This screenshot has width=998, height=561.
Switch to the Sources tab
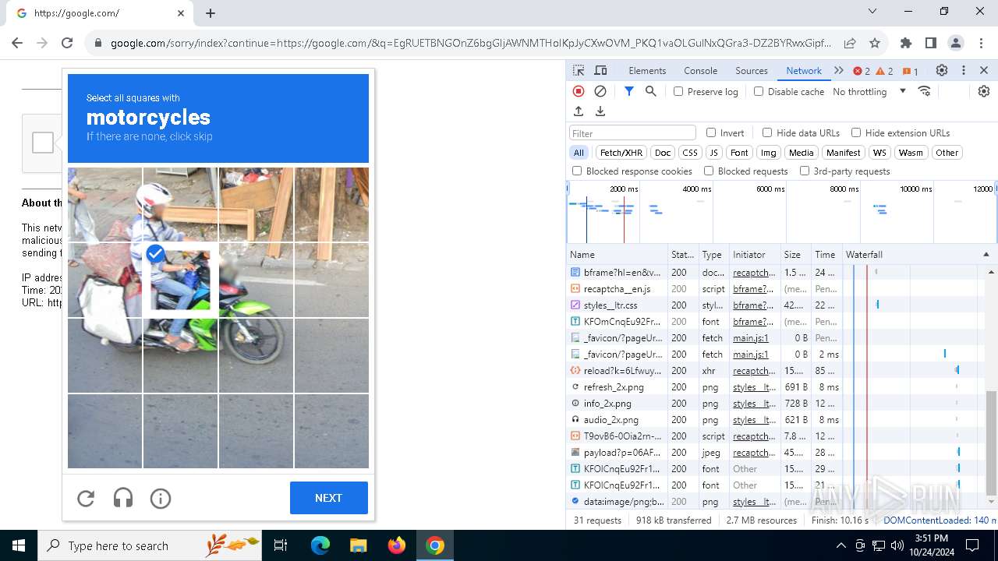[x=752, y=70]
